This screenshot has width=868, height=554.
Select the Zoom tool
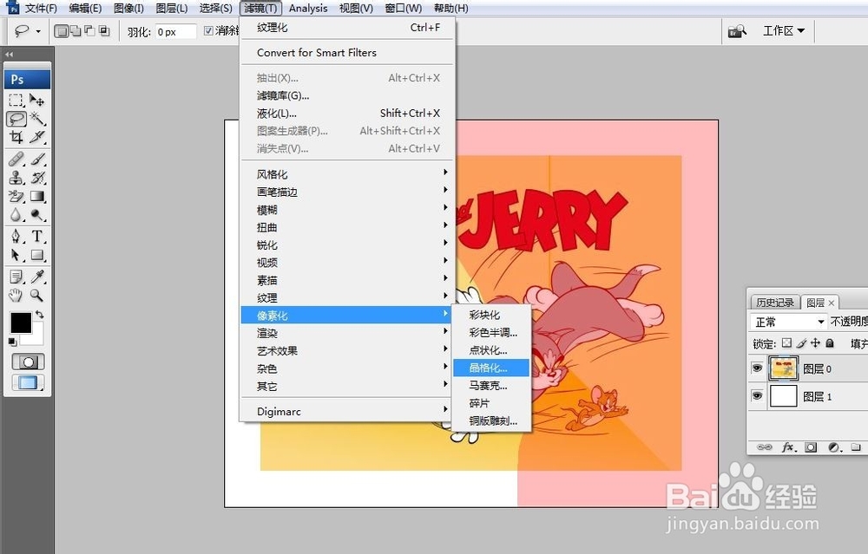[x=37, y=296]
